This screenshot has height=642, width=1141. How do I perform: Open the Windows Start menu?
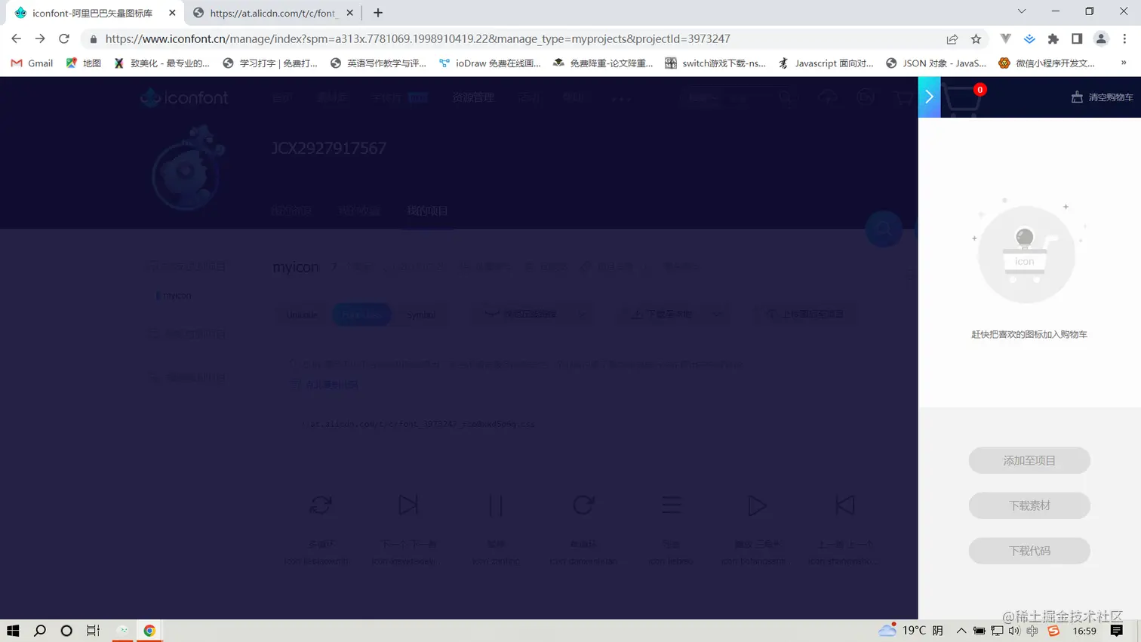(13, 631)
